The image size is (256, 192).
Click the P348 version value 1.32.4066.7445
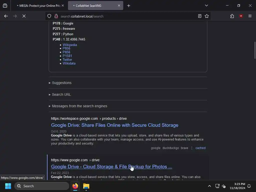pyautogui.click(x=74, y=39)
